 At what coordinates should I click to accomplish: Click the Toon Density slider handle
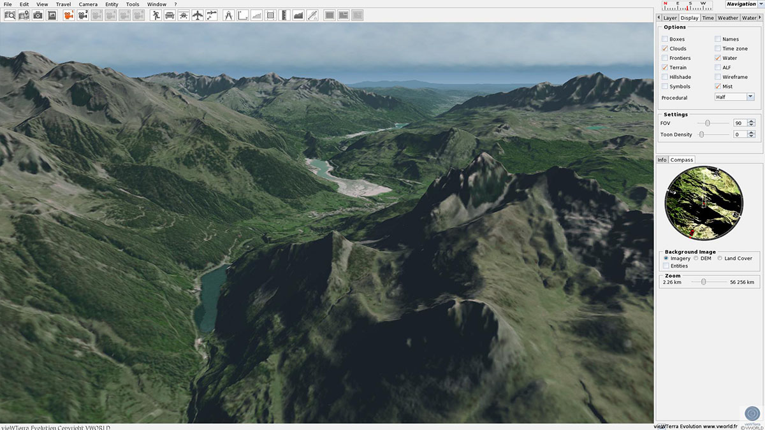[x=701, y=134]
